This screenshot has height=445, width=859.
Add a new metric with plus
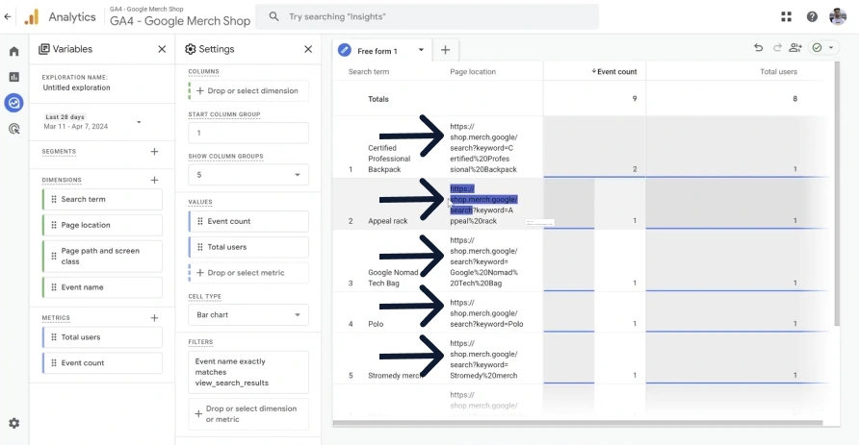pyautogui.click(x=154, y=317)
